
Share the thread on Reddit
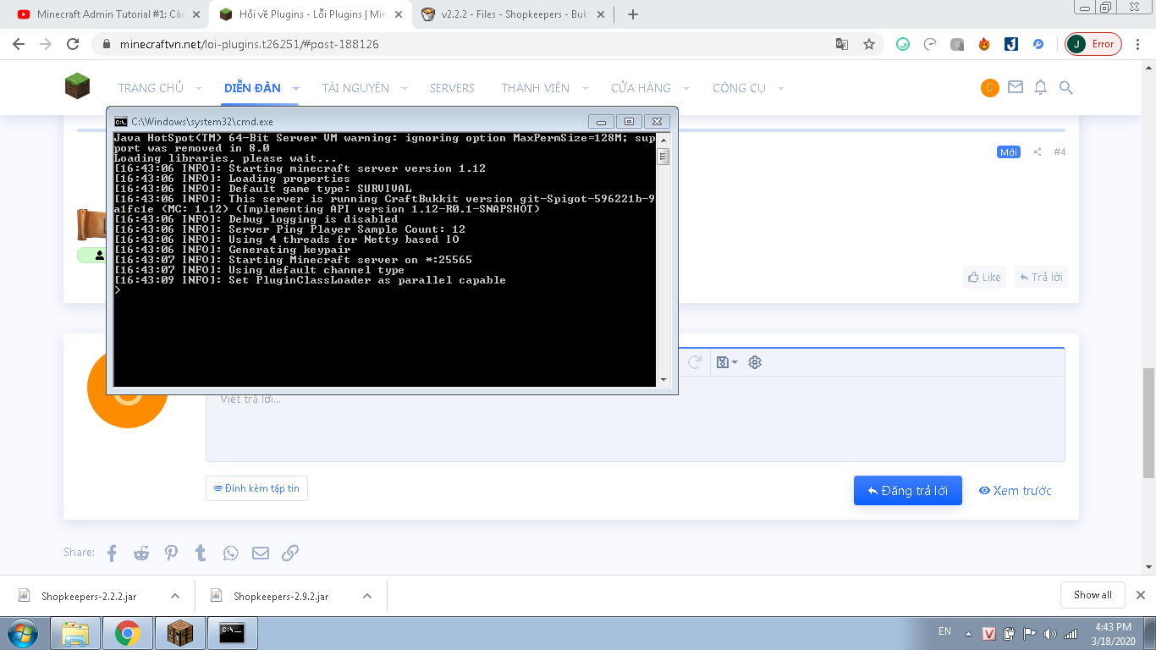141,553
